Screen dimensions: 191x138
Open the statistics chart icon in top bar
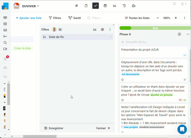pyautogui.click(x=115, y=6)
